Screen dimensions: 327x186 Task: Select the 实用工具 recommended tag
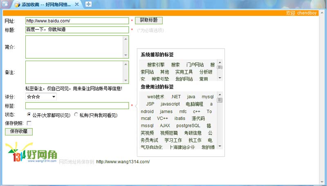[x=184, y=72]
